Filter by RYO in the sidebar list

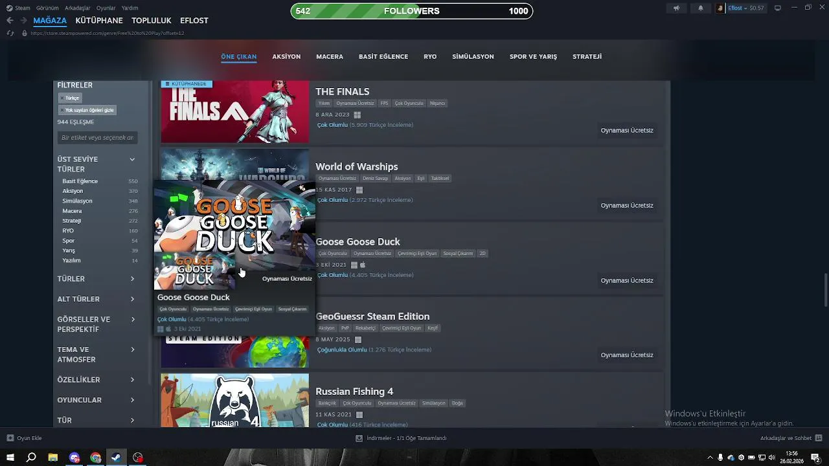tap(68, 230)
